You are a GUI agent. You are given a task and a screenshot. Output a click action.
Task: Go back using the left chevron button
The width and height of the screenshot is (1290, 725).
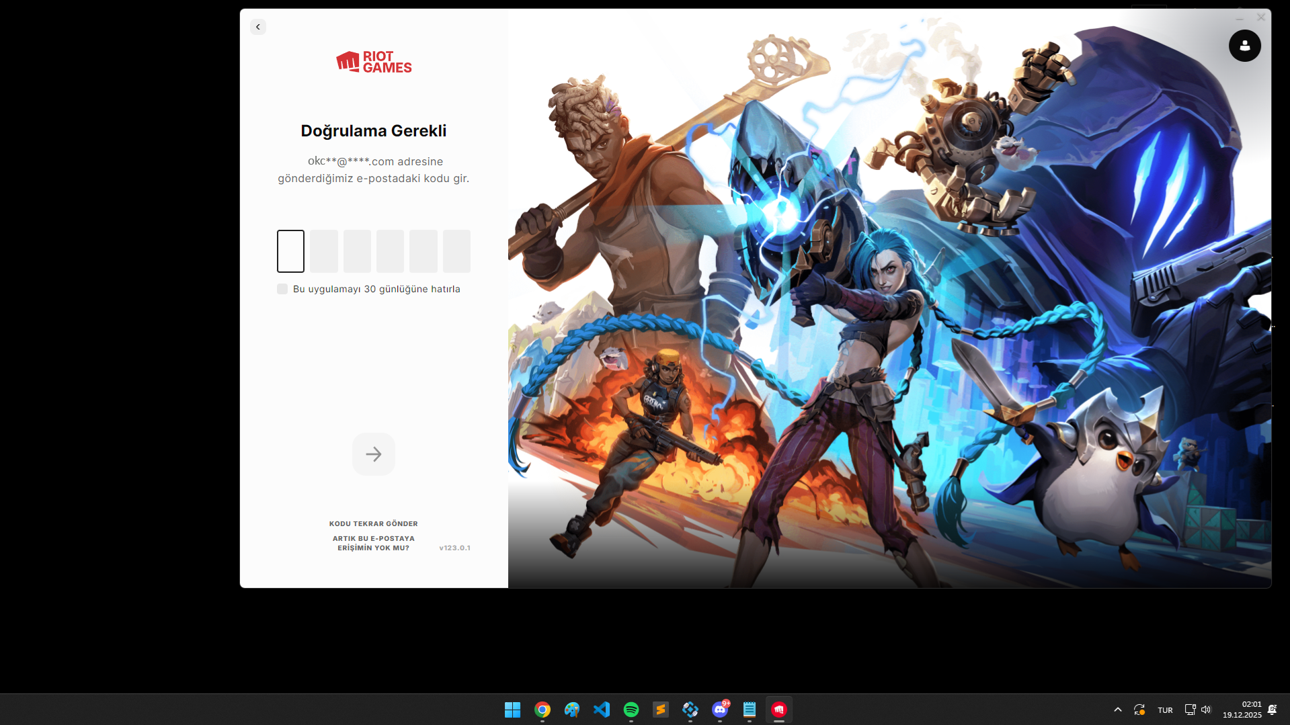258,27
